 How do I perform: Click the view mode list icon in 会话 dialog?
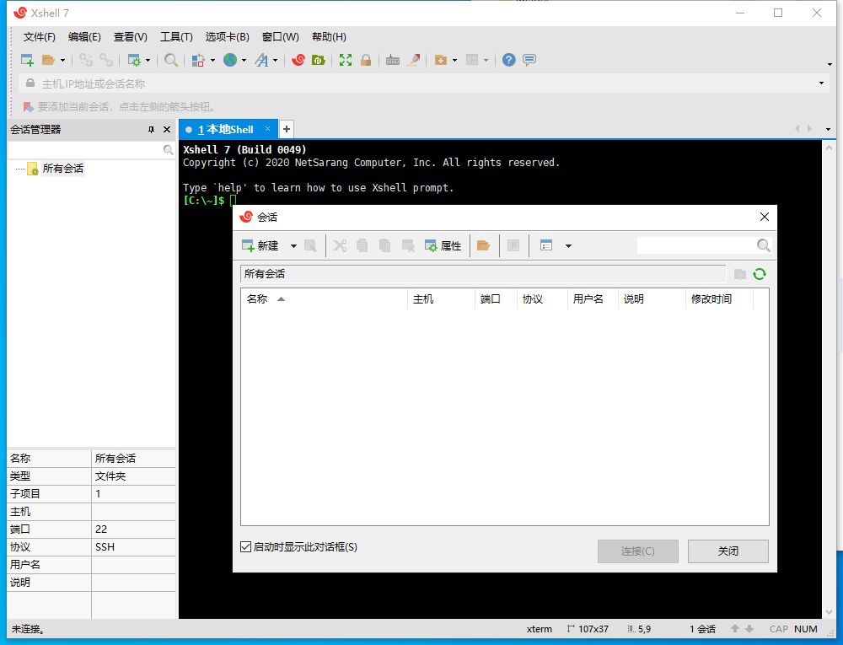(546, 245)
